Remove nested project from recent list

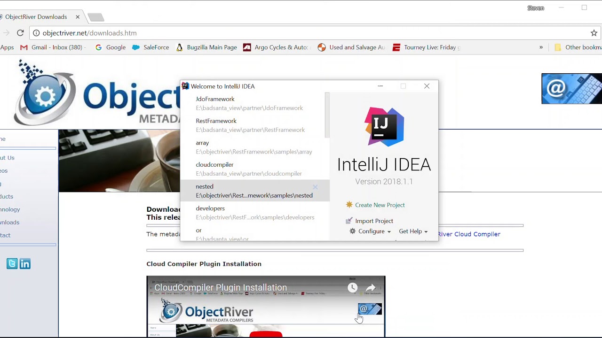tap(315, 187)
